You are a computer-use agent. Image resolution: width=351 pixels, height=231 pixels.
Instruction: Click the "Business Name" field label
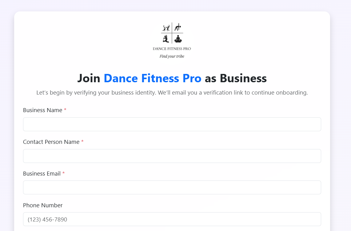pos(42,110)
